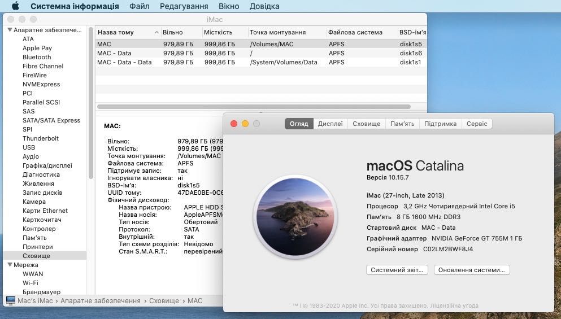The image size is (561, 319).
Task: Select NVMExpress in the sidebar
Action: click(x=41, y=84)
